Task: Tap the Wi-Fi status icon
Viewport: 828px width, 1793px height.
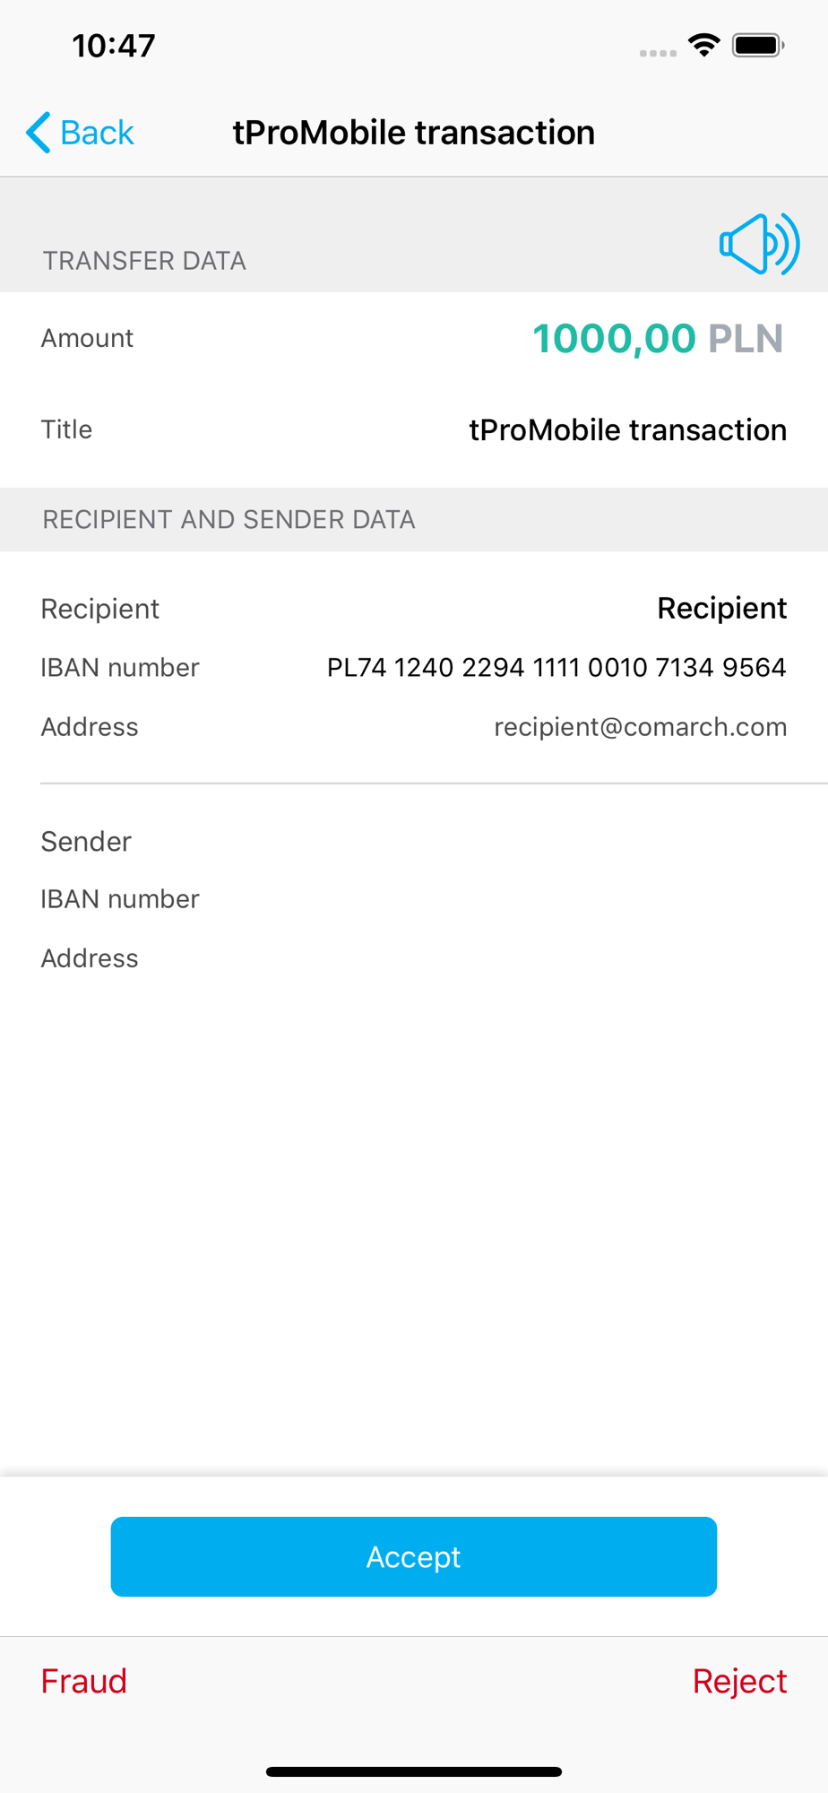Action: (x=704, y=45)
